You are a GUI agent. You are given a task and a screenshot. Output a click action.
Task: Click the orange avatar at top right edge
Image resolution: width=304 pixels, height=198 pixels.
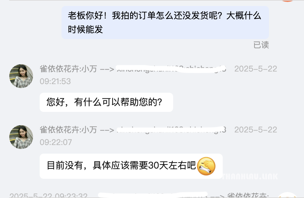point(287,1)
